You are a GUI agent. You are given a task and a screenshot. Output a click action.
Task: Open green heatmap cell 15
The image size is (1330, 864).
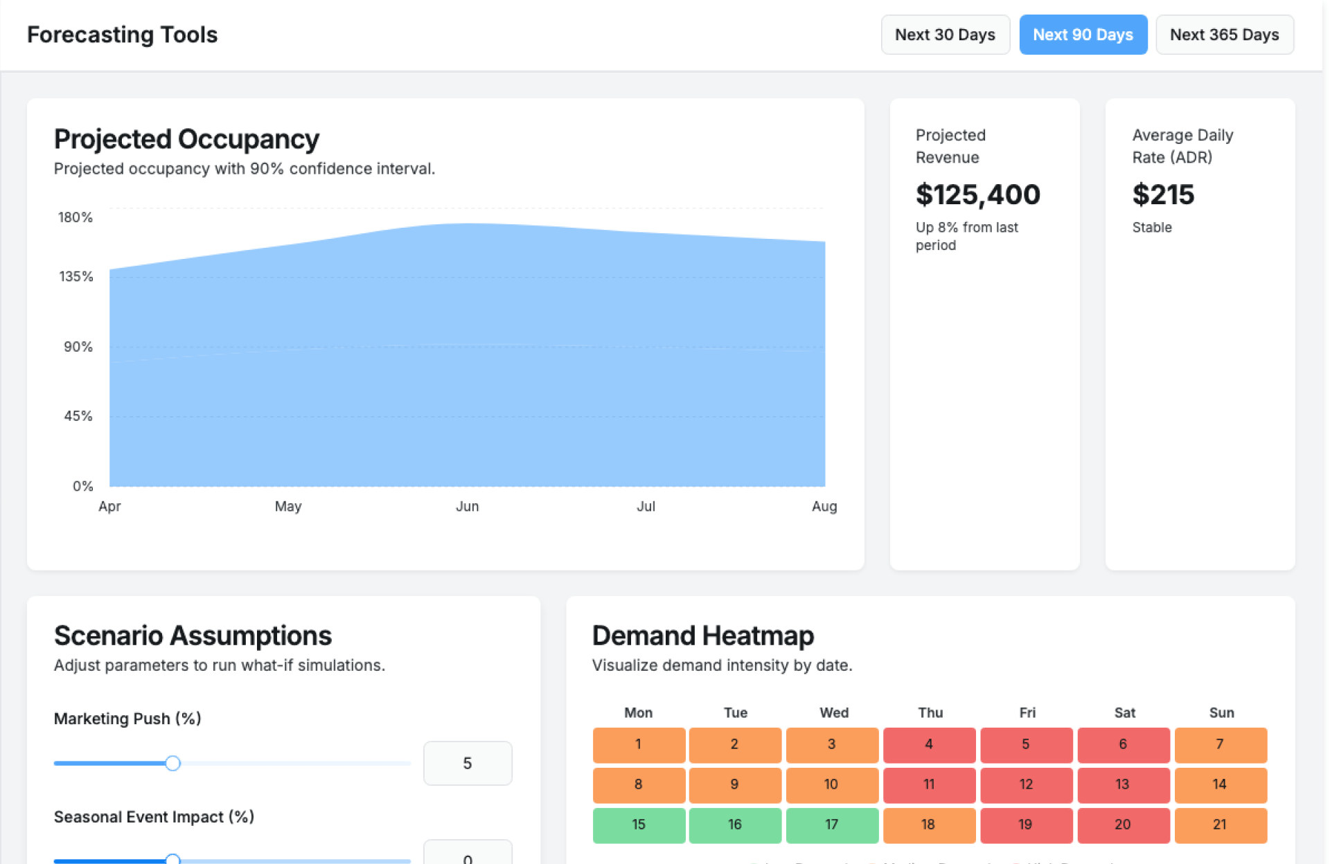[639, 825]
